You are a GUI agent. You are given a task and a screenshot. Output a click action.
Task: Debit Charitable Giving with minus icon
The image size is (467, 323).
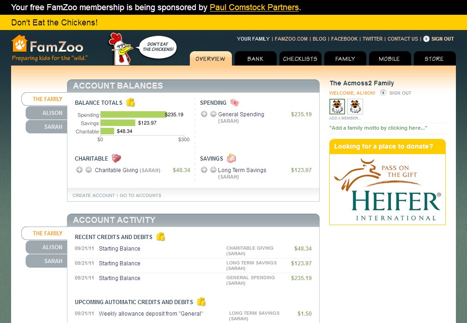point(88,170)
